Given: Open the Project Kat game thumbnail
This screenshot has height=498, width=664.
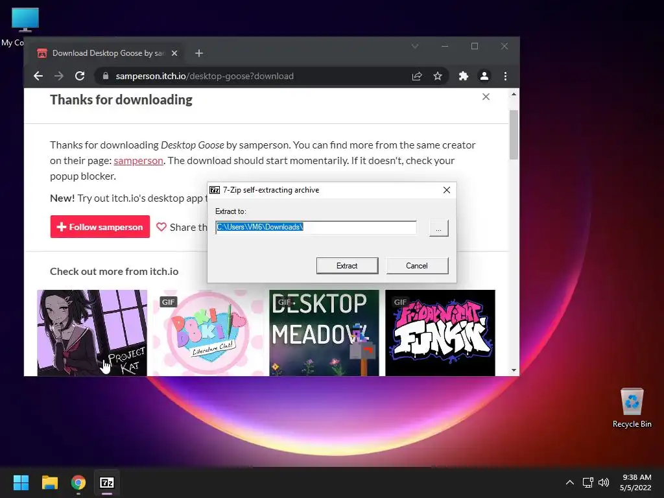Looking at the screenshot, I should 92,333.
